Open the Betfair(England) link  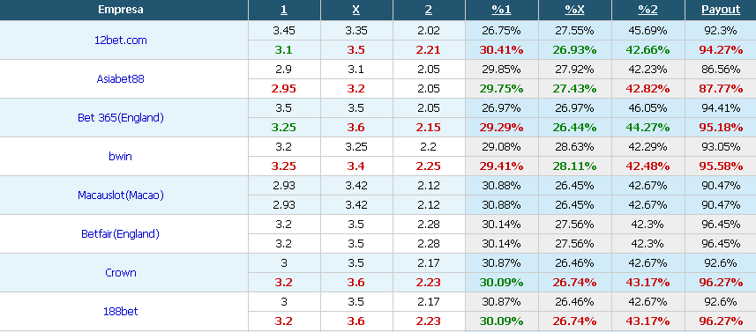point(121,234)
